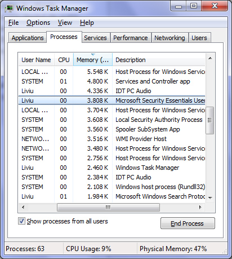The image size is (232, 259).
Task: Select the Services and Controller app row
Action: click(112, 81)
